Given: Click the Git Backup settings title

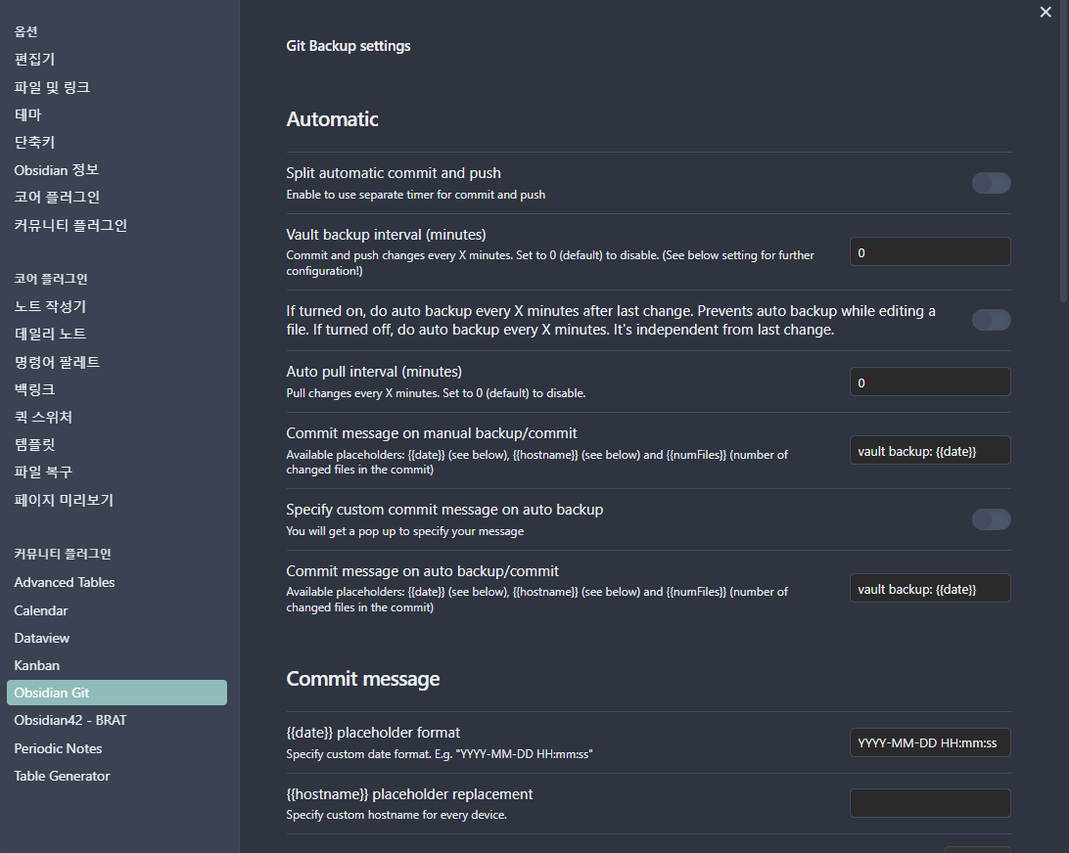Looking at the screenshot, I should tap(349, 46).
